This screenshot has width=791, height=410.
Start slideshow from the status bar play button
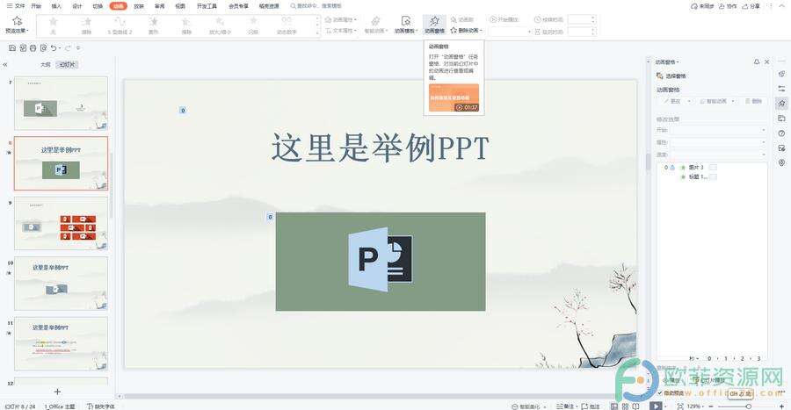point(656,406)
